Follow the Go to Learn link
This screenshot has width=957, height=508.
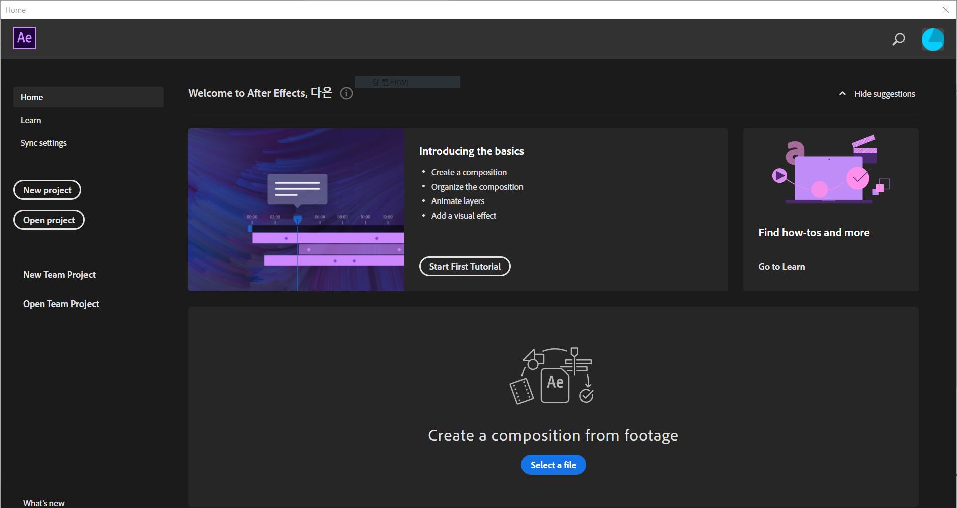pyautogui.click(x=781, y=267)
